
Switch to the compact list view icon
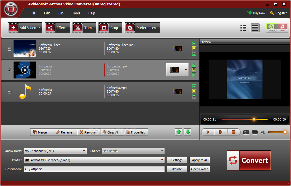tap(255, 28)
